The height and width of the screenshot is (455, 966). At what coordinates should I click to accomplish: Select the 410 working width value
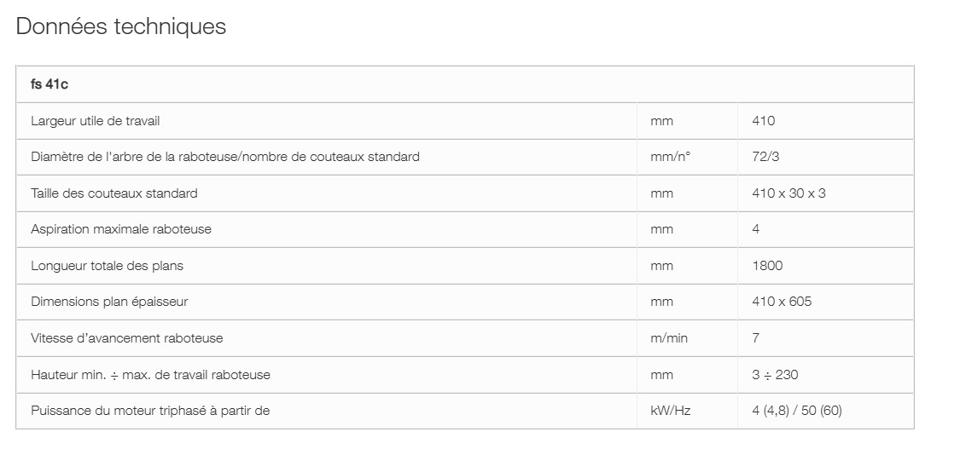764,121
